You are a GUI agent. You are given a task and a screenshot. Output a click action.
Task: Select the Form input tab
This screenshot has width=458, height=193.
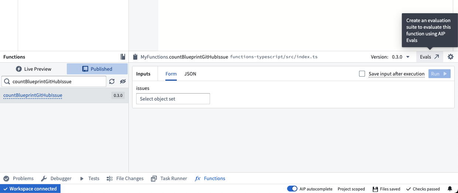coord(171,74)
